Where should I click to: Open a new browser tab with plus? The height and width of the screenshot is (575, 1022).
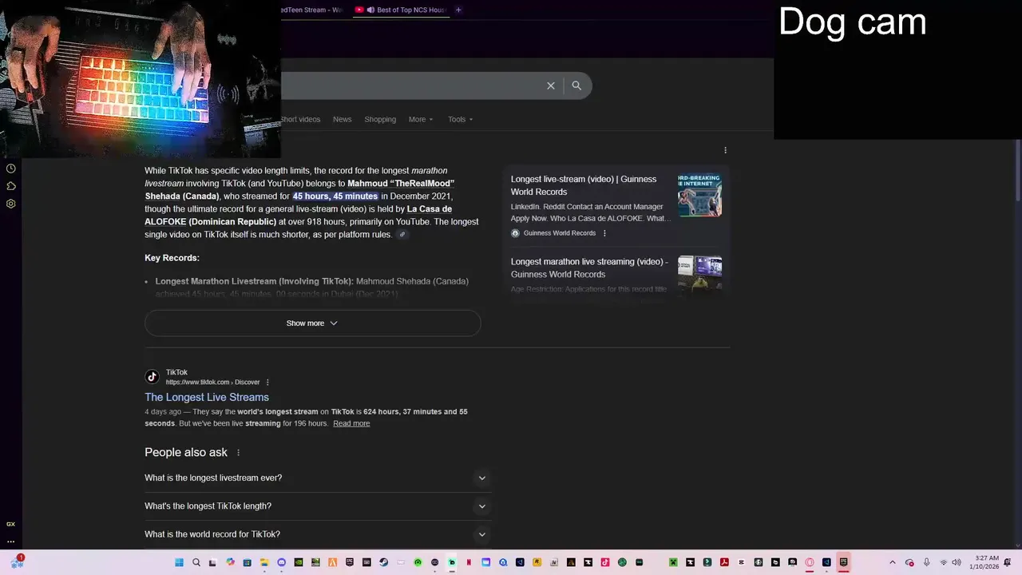458,10
